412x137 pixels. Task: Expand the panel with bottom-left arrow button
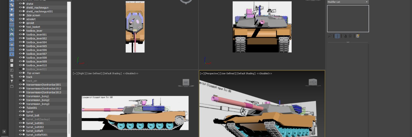[x=4, y=132]
